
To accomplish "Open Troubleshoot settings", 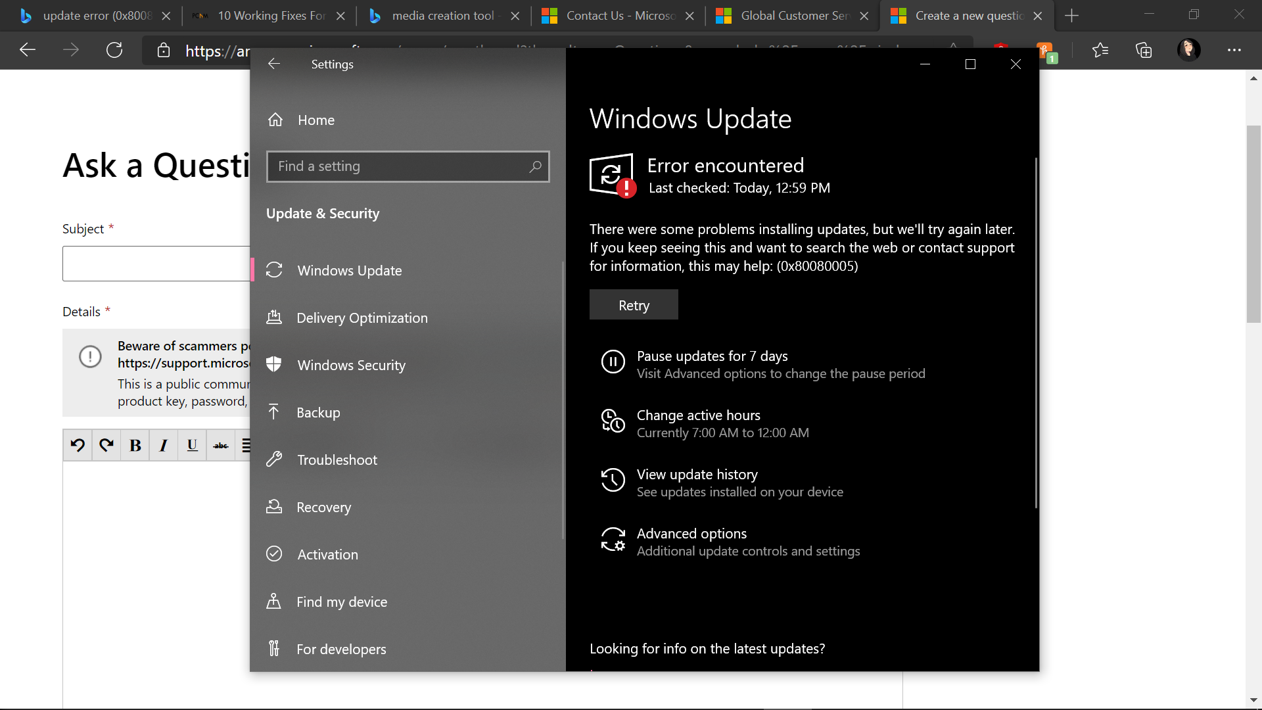I will click(x=337, y=460).
